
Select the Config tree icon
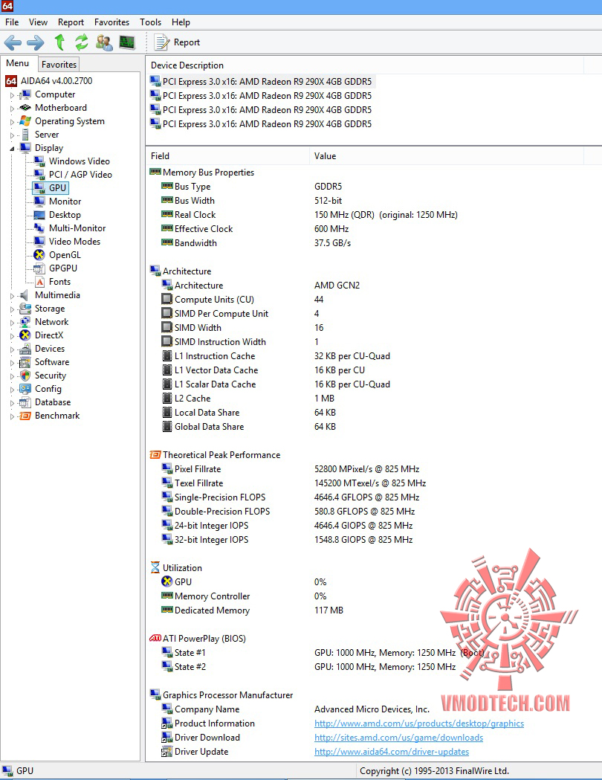pos(25,389)
